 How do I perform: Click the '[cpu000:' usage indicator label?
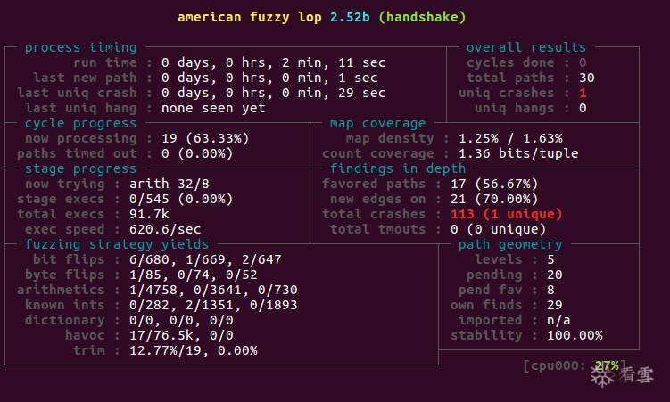pyautogui.click(x=554, y=365)
